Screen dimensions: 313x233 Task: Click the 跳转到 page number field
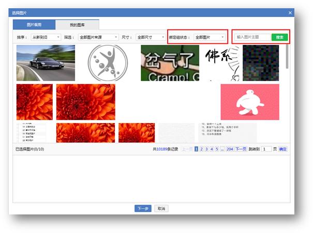[266, 149]
